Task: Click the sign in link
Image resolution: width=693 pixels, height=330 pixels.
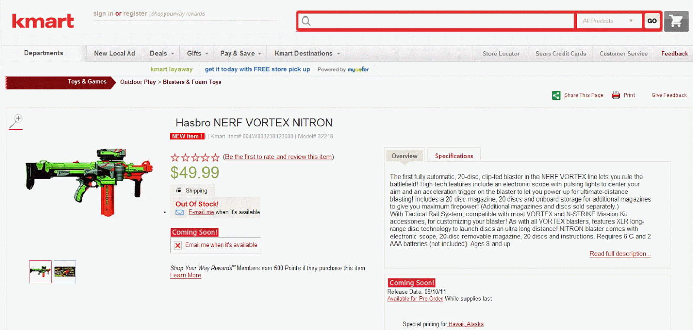Action: [x=103, y=13]
